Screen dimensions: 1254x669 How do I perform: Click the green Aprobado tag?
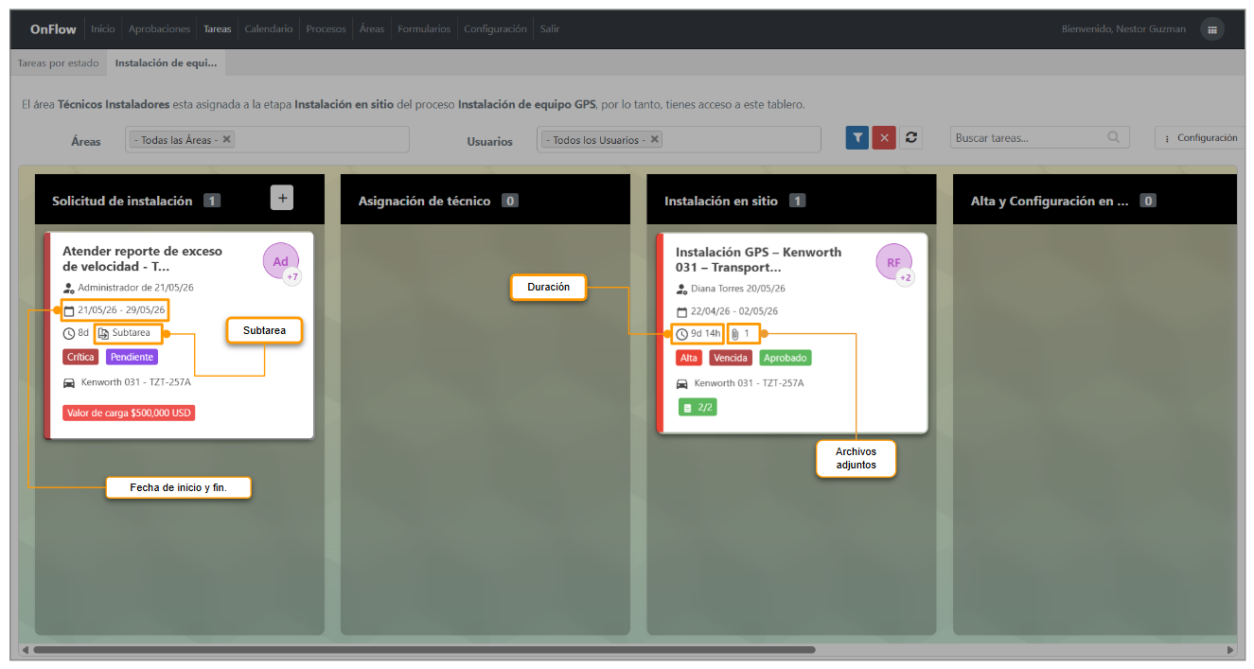pyautogui.click(x=786, y=358)
